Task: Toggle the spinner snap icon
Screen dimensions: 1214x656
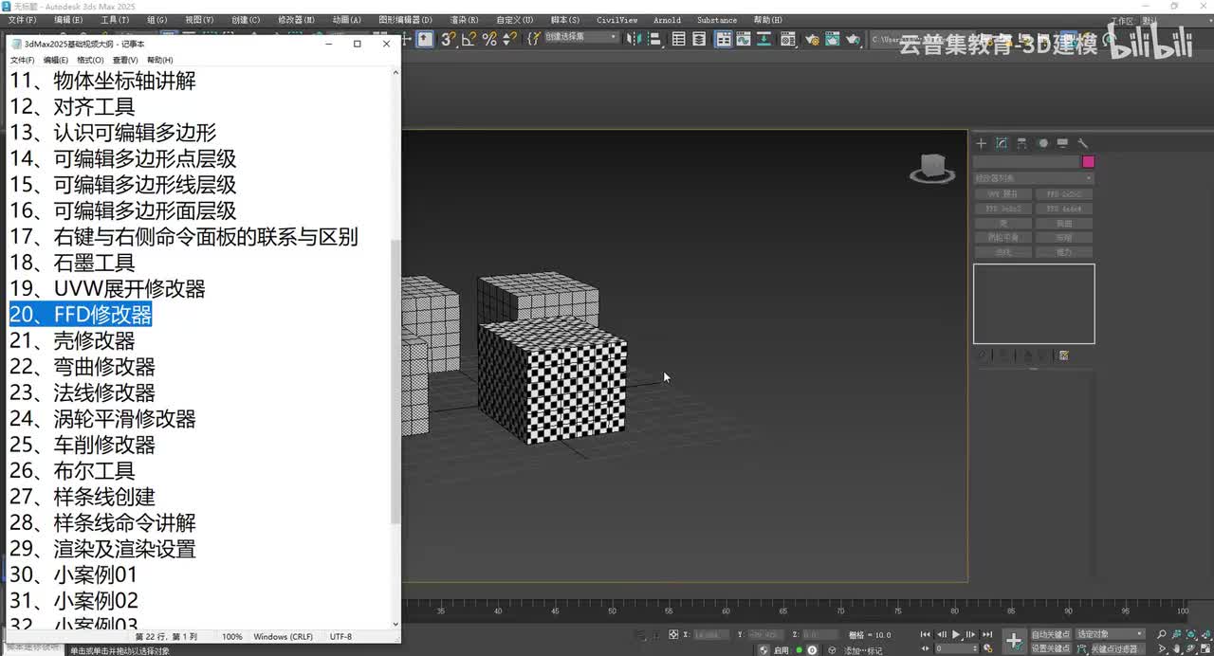Action: pyautogui.click(x=510, y=39)
